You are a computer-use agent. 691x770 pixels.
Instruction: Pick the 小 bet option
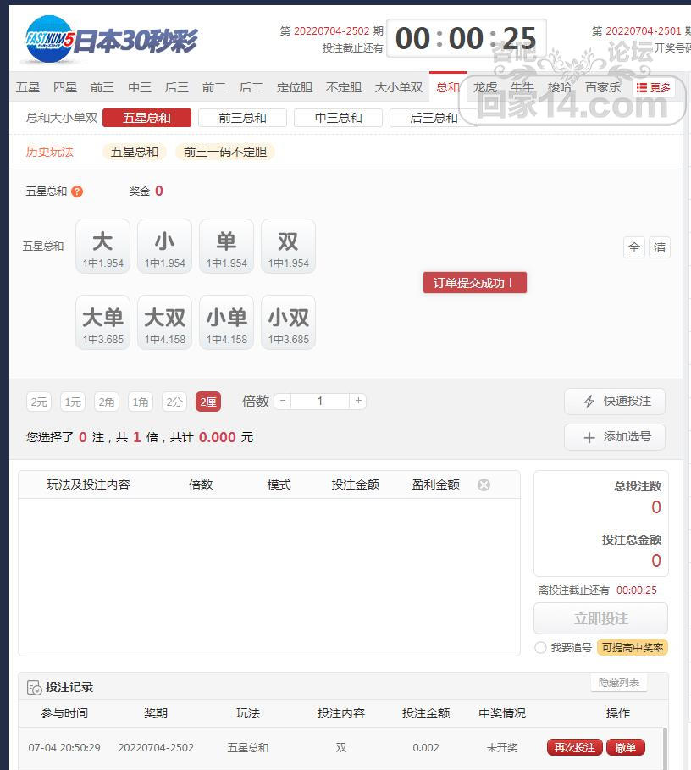(165, 247)
